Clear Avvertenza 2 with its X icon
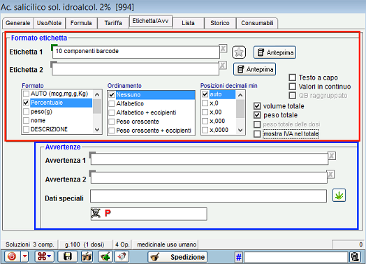366x264 pixels. pos(330,174)
